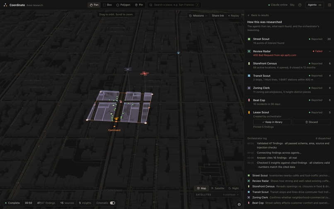
Task: Click the '6 dispatched' label
Action: 323,139
